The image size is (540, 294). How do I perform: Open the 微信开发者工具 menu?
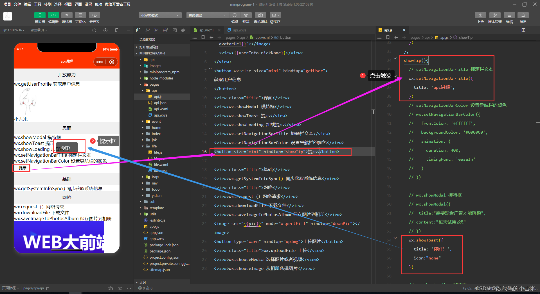118,4
